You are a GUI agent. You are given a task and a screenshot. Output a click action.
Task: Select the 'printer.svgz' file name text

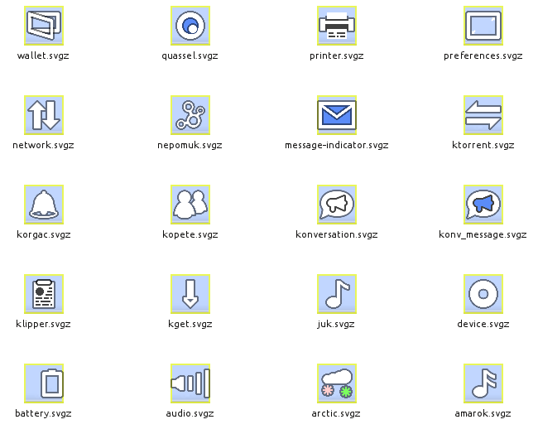337,56
